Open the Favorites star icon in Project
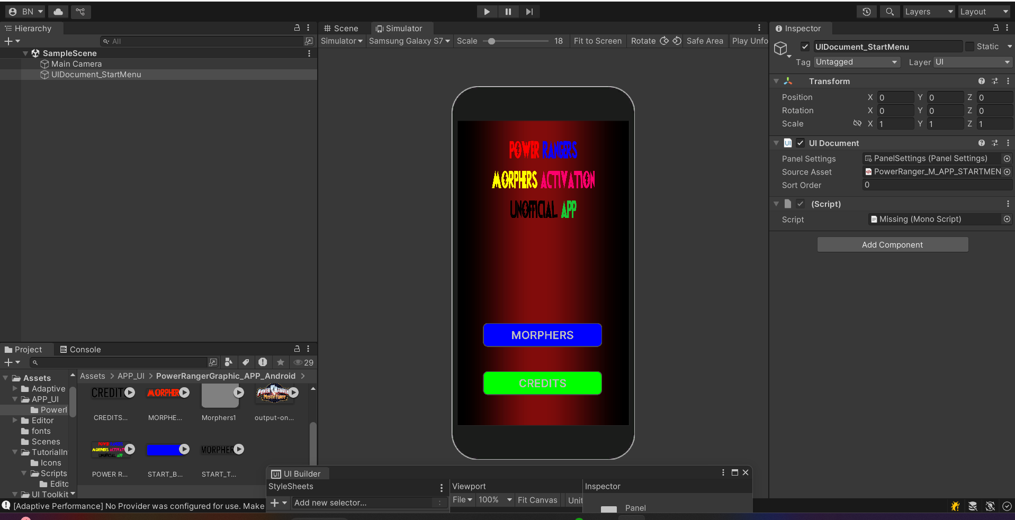The width and height of the screenshot is (1015, 520). (x=281, y=362)
